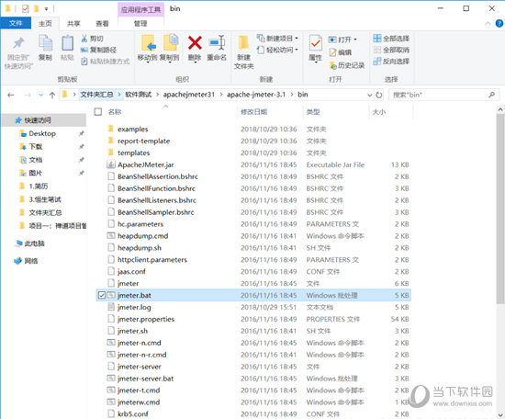Select Quick access (快速访问) in sidebar
Viewport: 505px width, 419px height.
pyautogui.click(x=38, y=120)
